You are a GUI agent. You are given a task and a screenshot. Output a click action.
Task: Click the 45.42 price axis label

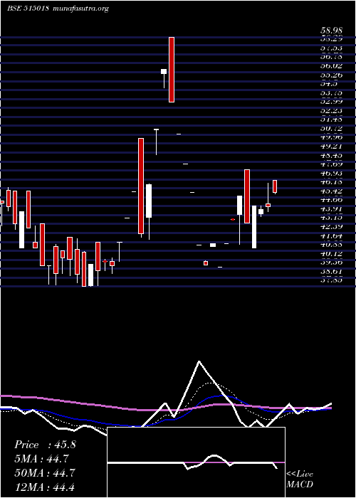[x=331, y=191]
